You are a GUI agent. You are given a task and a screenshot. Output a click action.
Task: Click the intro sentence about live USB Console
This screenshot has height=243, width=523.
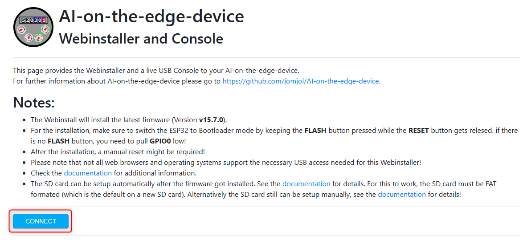(x=156, y=71)
